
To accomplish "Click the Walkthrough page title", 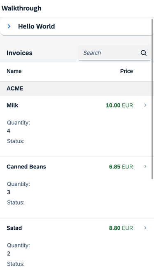I will click(21, 8).
